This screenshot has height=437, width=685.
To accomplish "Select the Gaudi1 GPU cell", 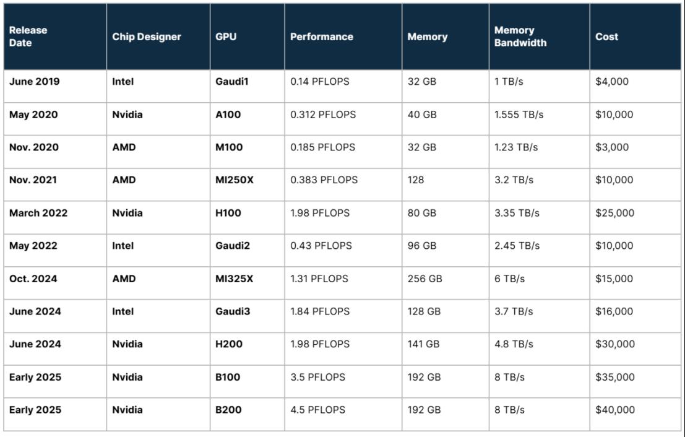I will pyautogui.click(x=248, y=86).
